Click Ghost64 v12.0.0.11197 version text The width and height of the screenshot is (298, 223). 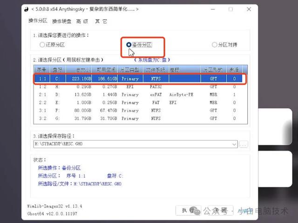[52, 214]
